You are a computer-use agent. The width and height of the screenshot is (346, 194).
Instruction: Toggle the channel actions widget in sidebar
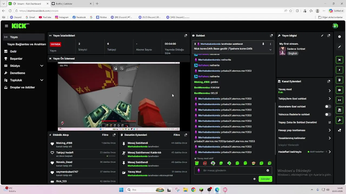(x=340, y=110)
